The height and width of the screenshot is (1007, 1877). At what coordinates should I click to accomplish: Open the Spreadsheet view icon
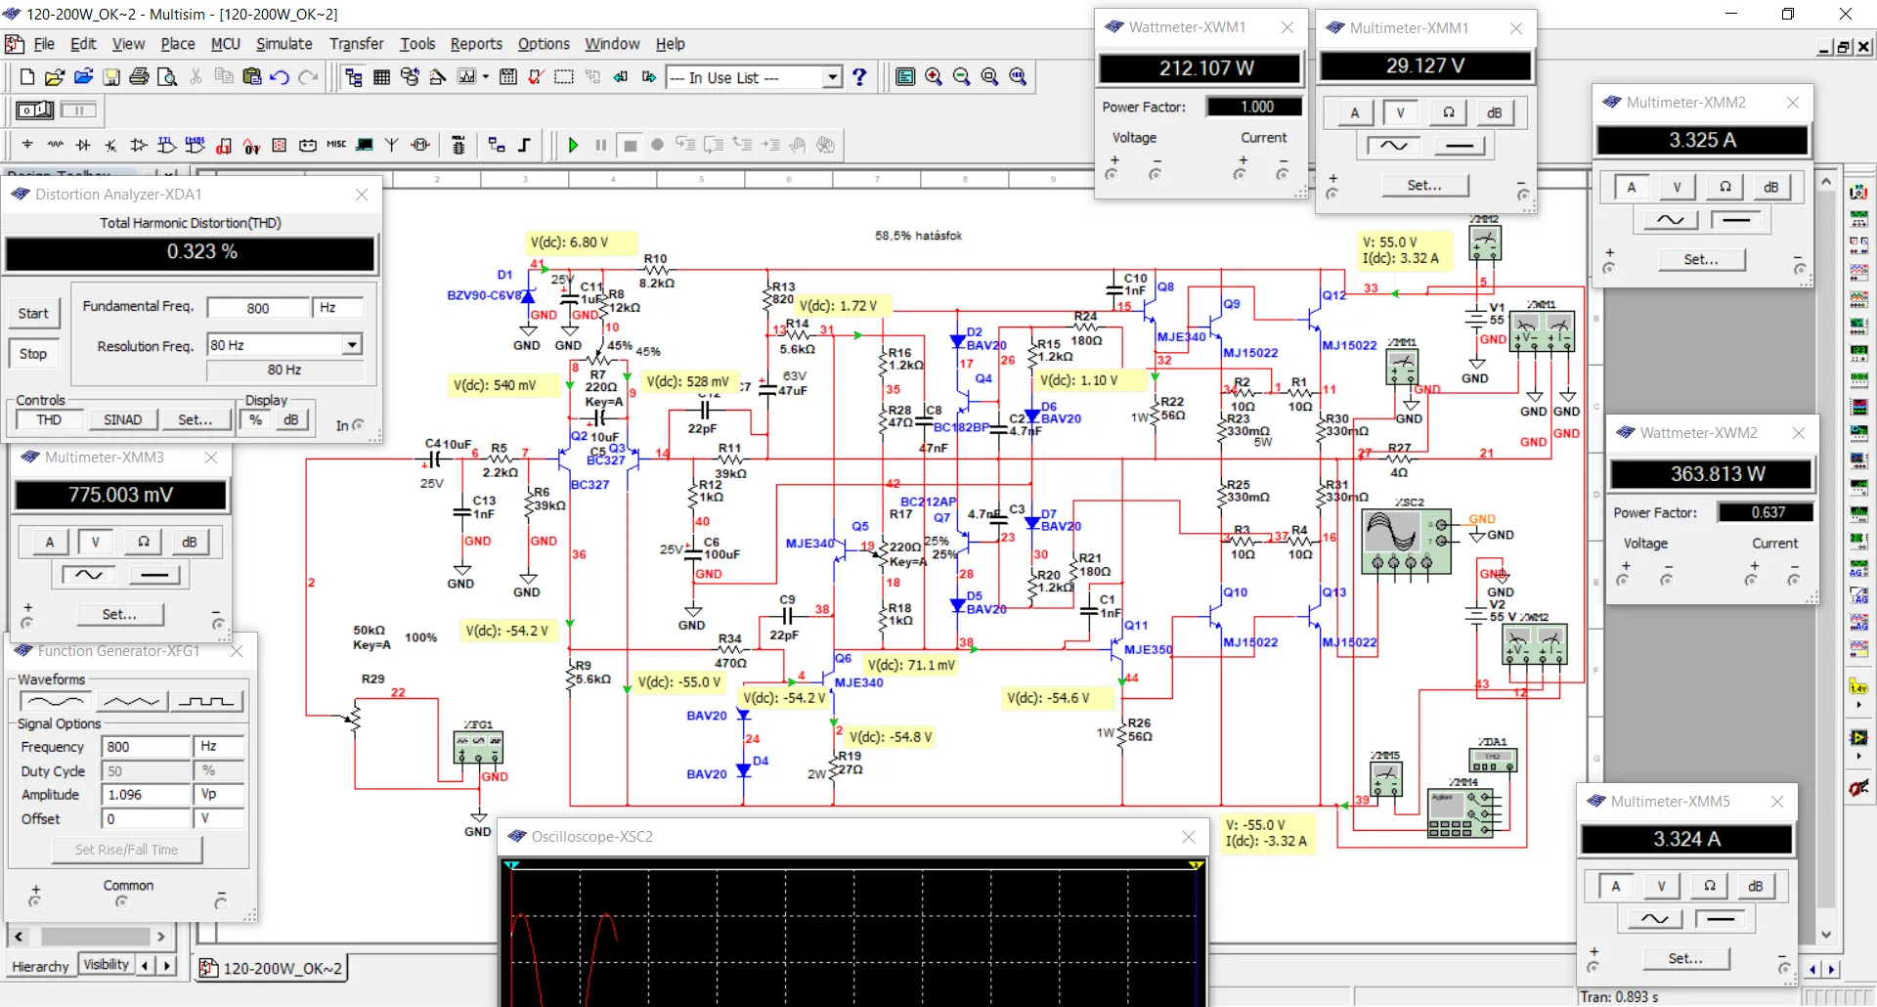pyautogui.click(x=382, y=77)
